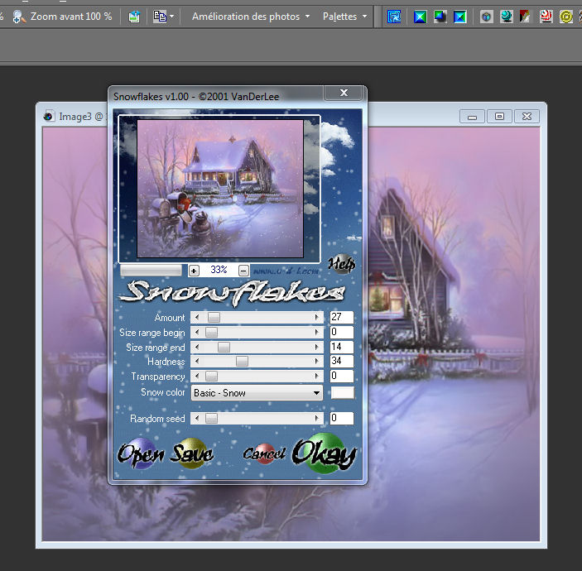Increase Amount with the right arrow
The width and height of the screenshot is (582, 571).
pyautogui.click(x=316, y=317)
